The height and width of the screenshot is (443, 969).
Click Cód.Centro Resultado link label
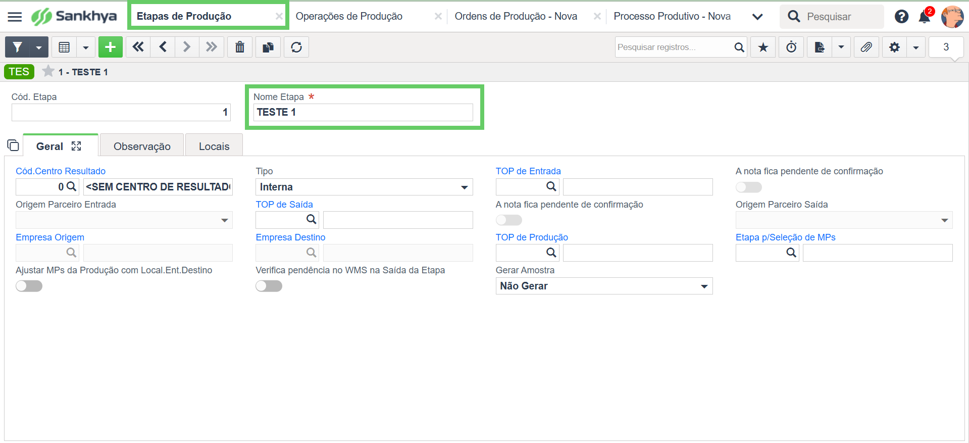coord(61,171)
